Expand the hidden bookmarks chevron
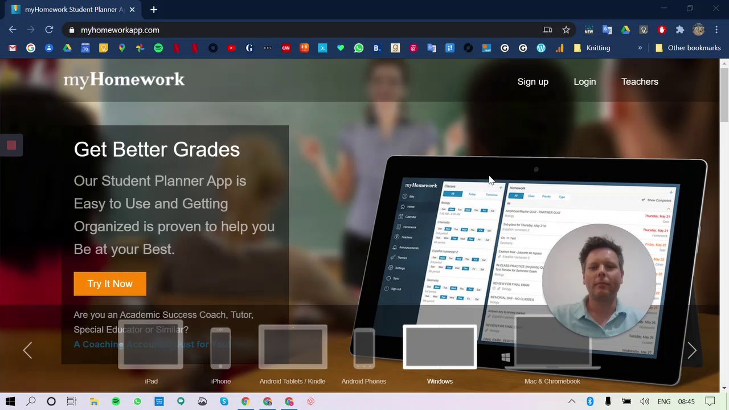 click(640, 48)
